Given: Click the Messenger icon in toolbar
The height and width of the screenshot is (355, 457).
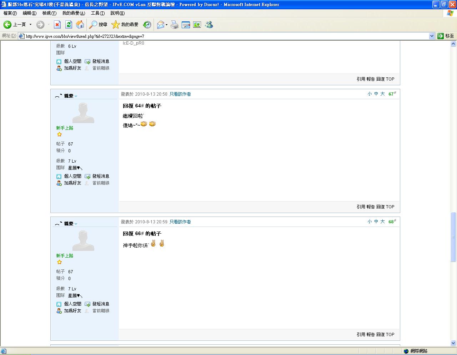Looking at the screenshot, I should pos(209,25).
